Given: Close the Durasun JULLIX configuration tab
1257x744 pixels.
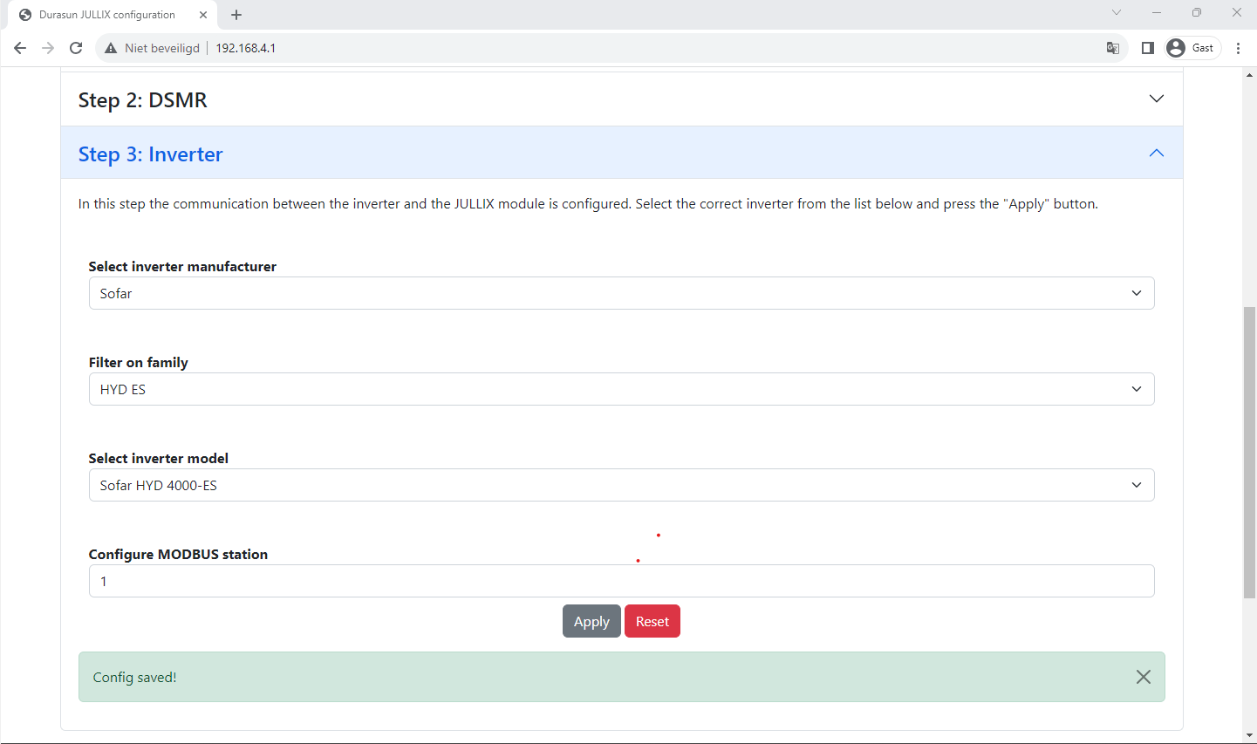Looking at the screenshot, I should (x=203, y=15).
